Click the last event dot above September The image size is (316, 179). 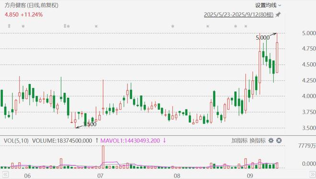pyautogui.click(x=246, y=26)
